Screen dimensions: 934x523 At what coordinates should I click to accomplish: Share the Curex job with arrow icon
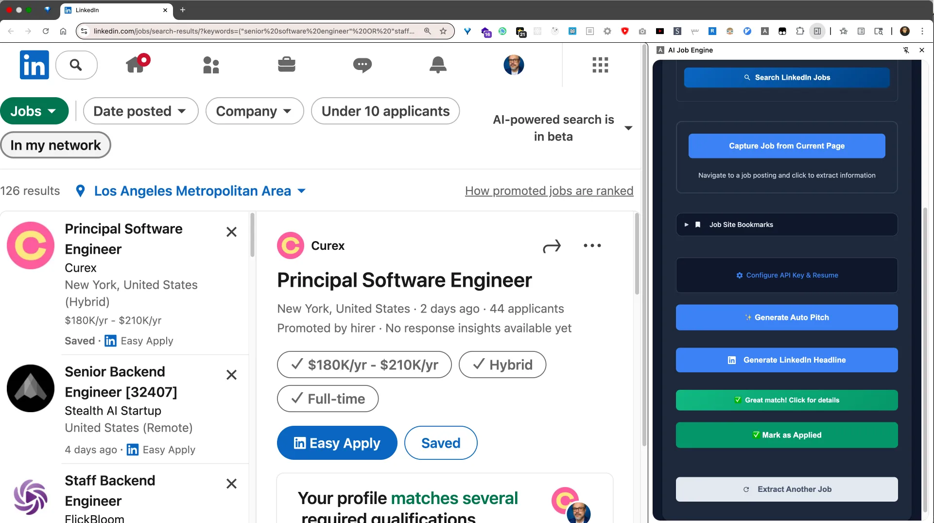[x=552, y=246]
